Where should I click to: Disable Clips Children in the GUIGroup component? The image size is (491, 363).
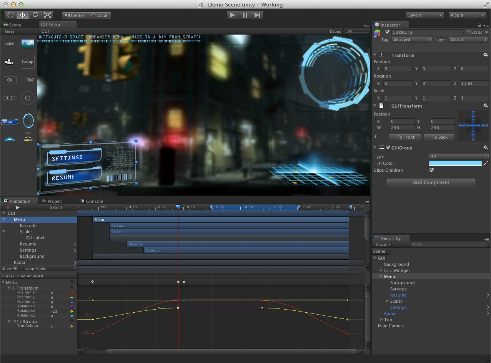[431, 170]
